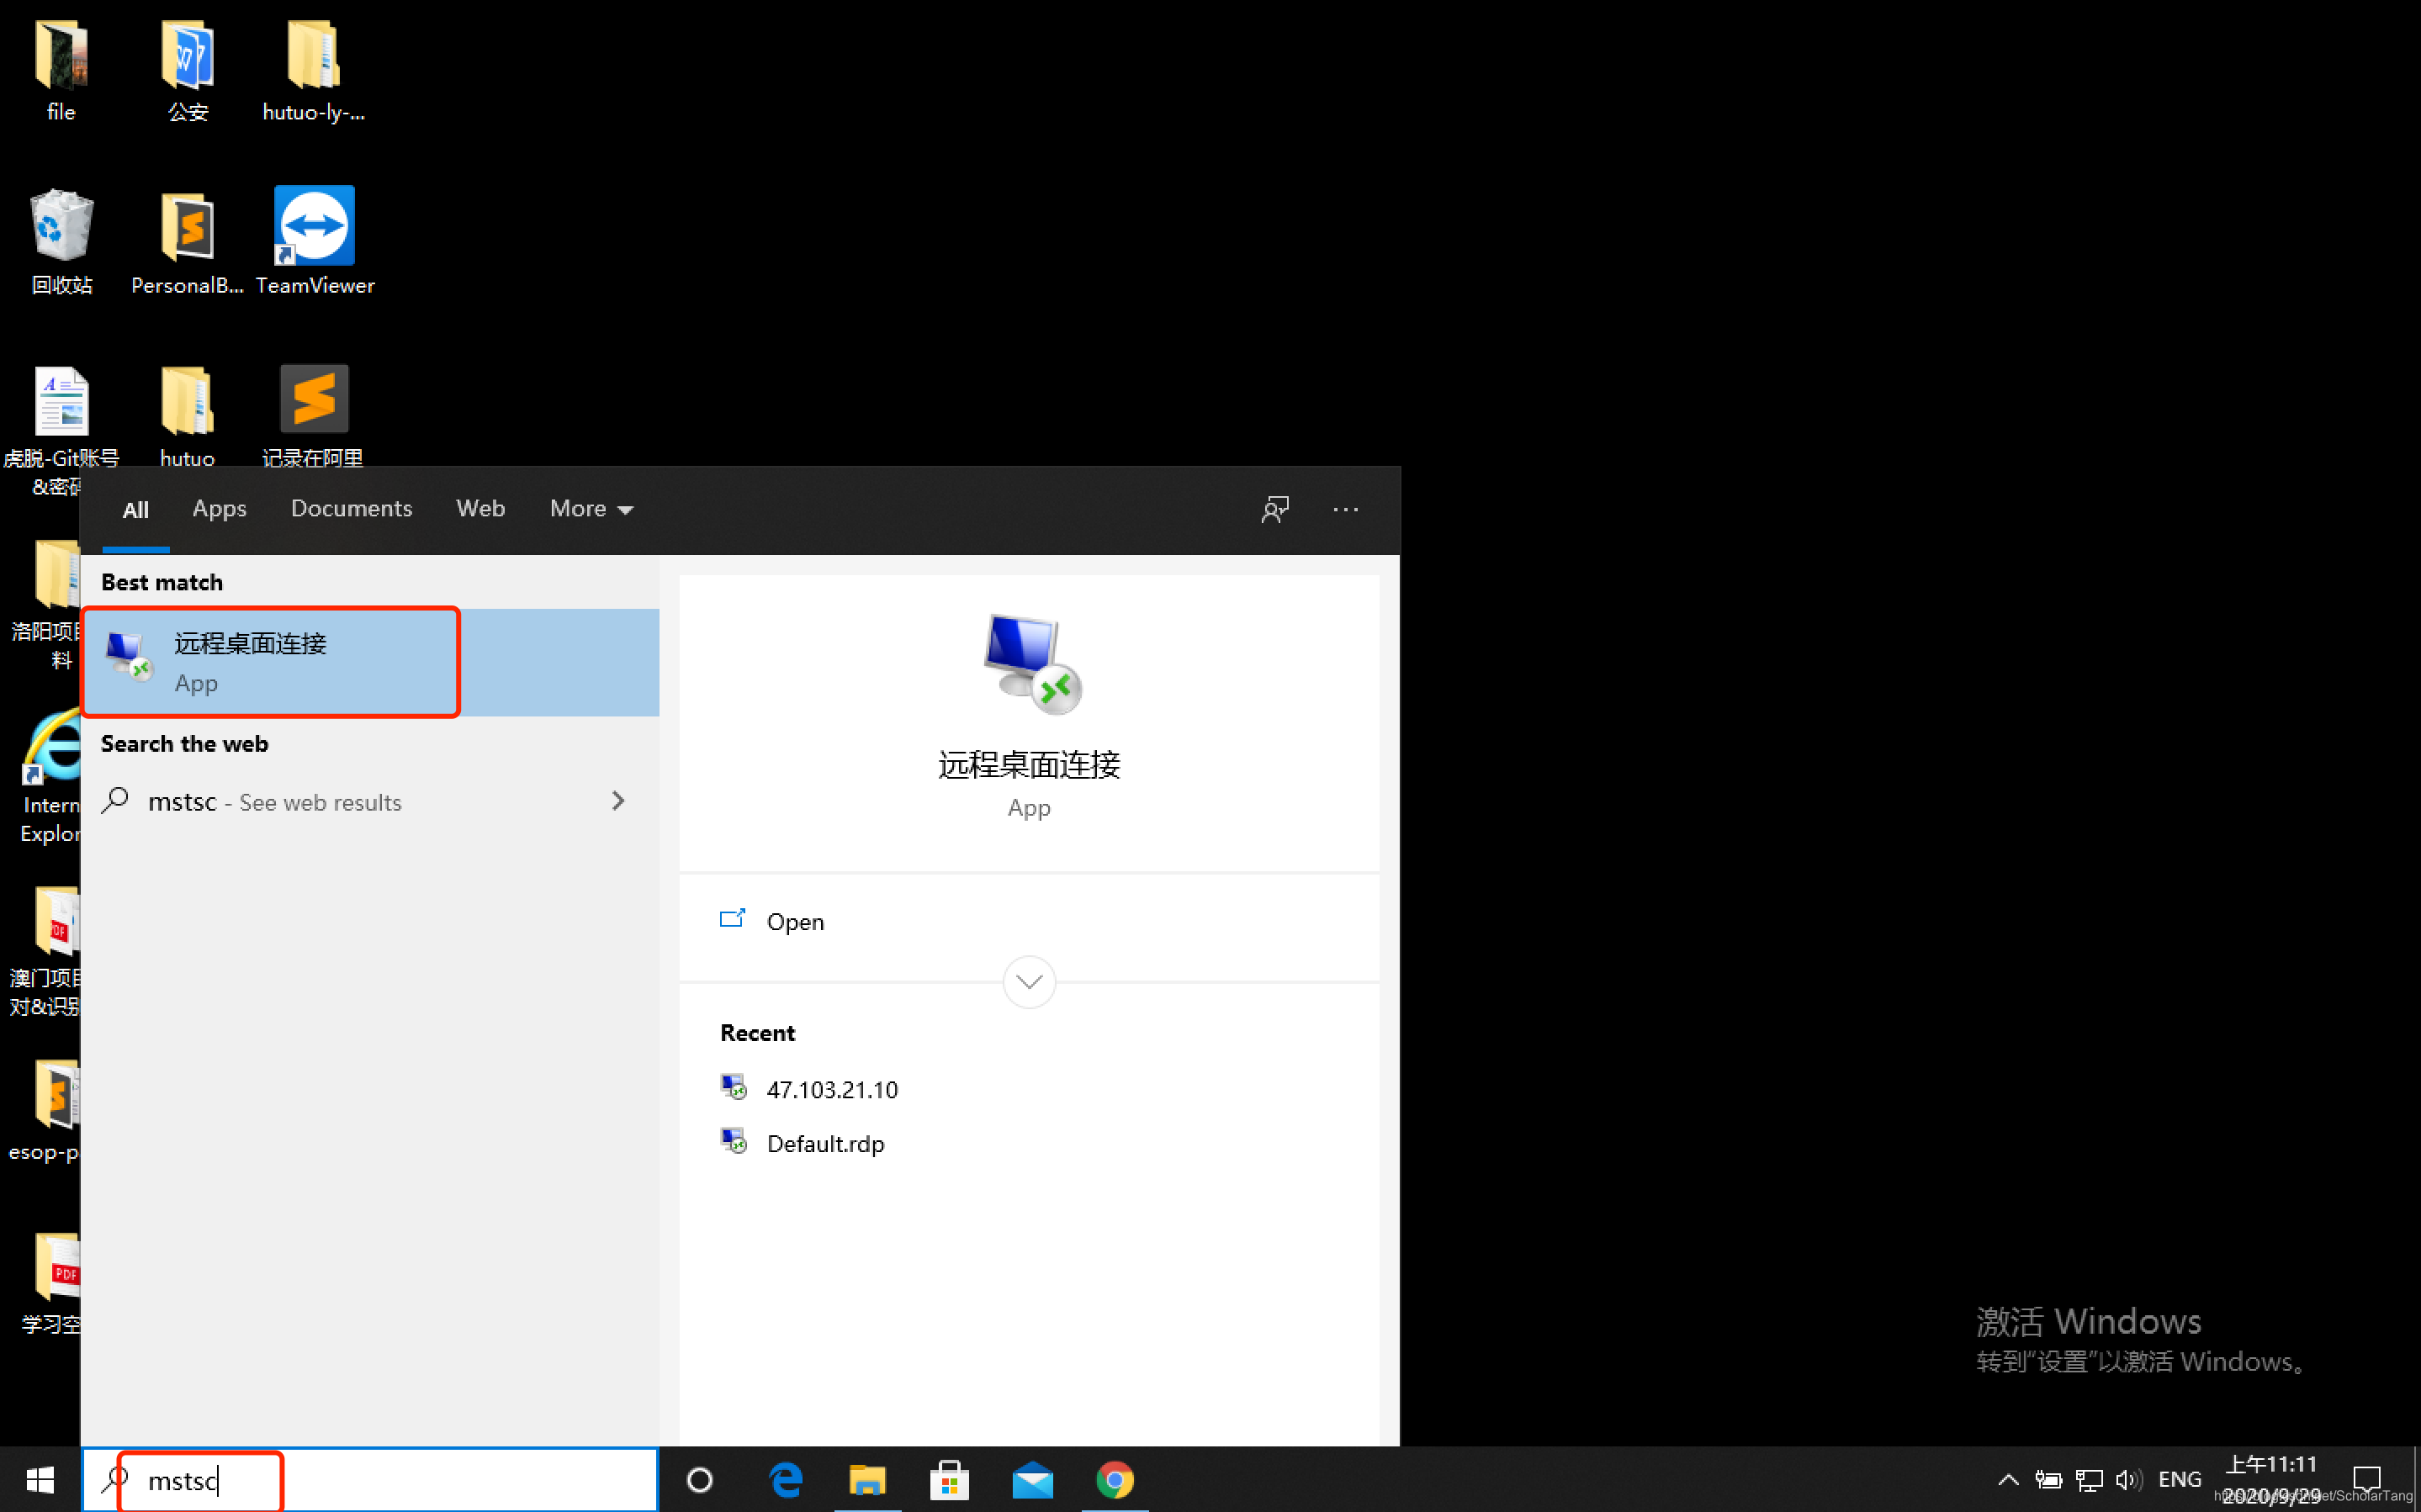
Task: Open TeamViewer desktop shortcut
Action: [x=314, y=227]
